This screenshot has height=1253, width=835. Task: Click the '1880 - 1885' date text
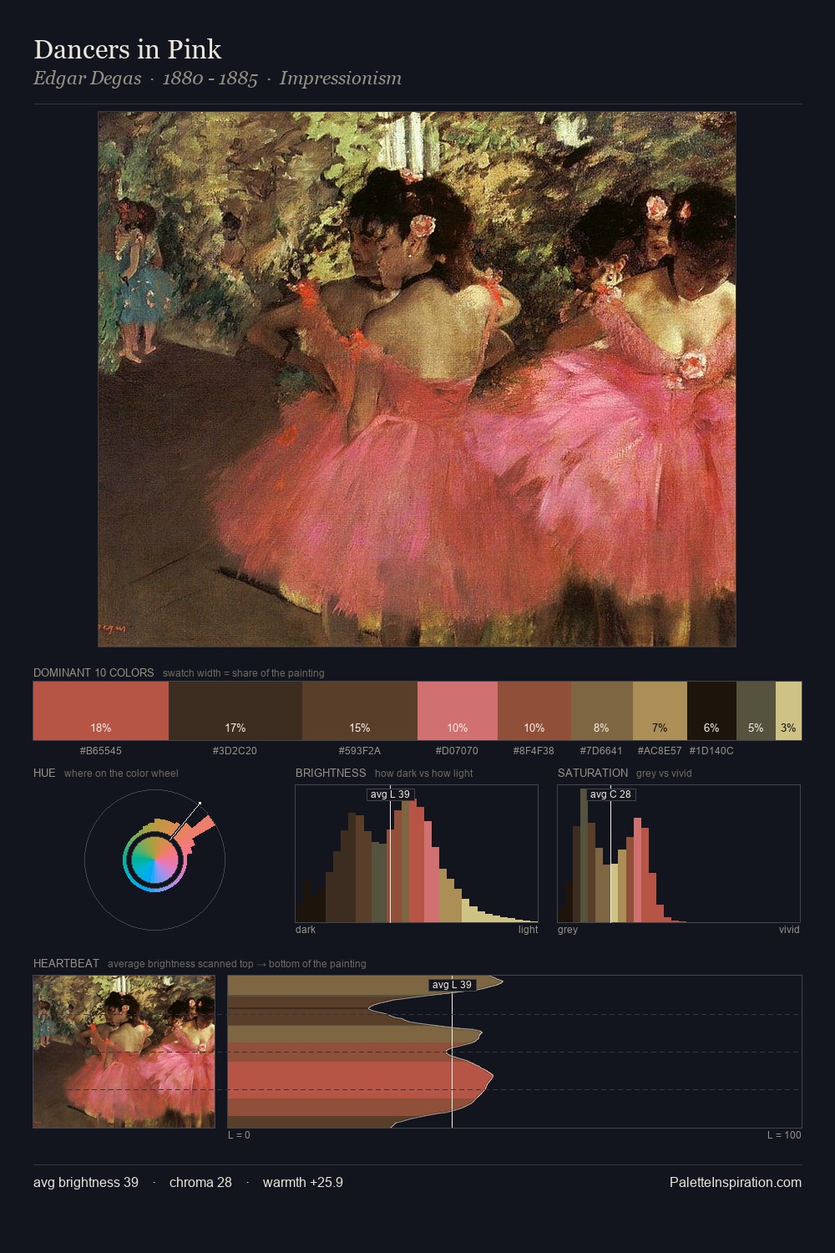[210, 79]
